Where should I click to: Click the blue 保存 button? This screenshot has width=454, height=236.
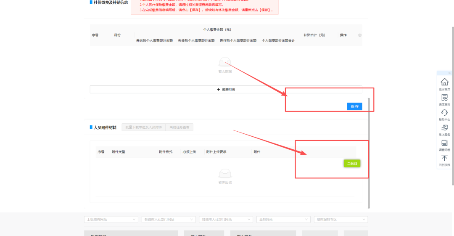(x=354, y=106)
